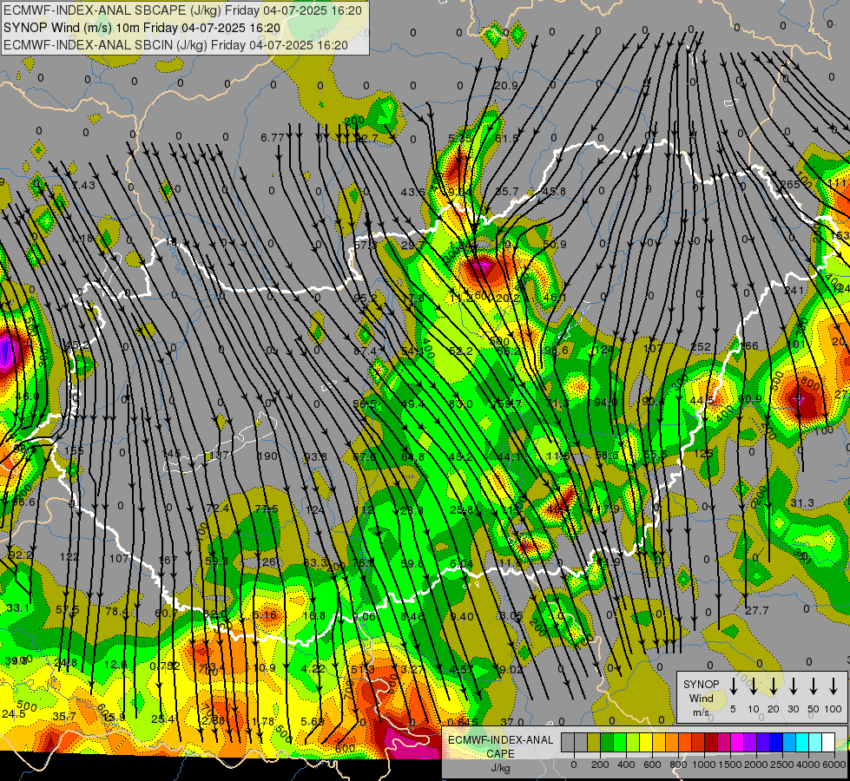Viewport: 850px width, 781px height.
Task: Click the map value 7.43
Action: [84, 185]
